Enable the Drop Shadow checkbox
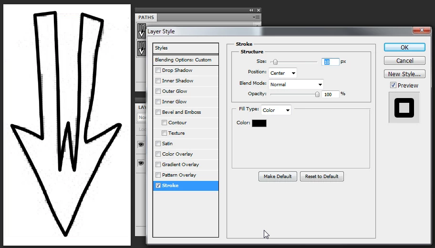The image size is (435, 248). tap(158, 70)
